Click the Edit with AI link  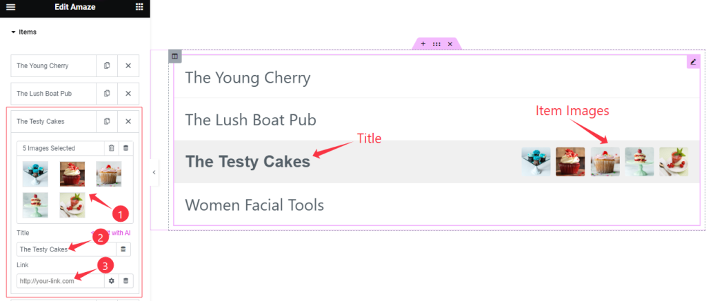[x=111, y=233]
